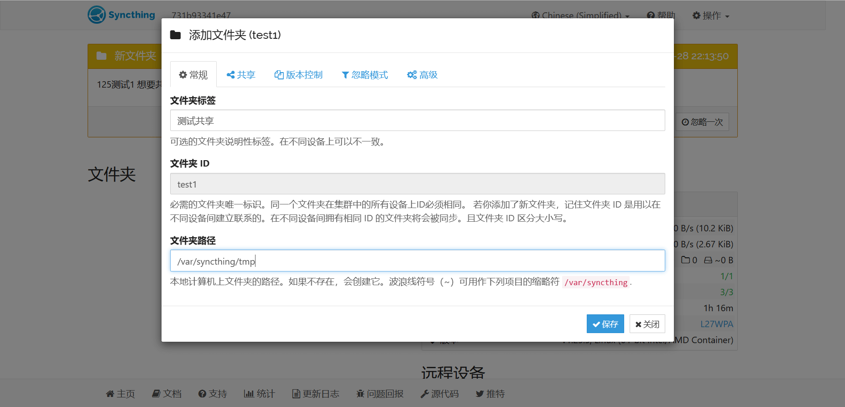The width and height of the screenshot is (845, 407).
Task: Click the 忽略一次 button
Action: (702, 122)
